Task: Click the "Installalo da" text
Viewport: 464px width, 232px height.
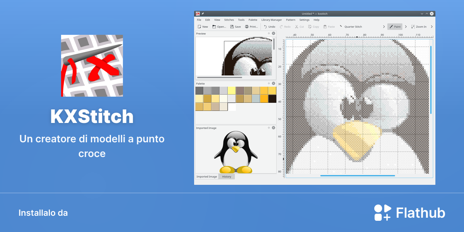Action: [x=43, y=213]
